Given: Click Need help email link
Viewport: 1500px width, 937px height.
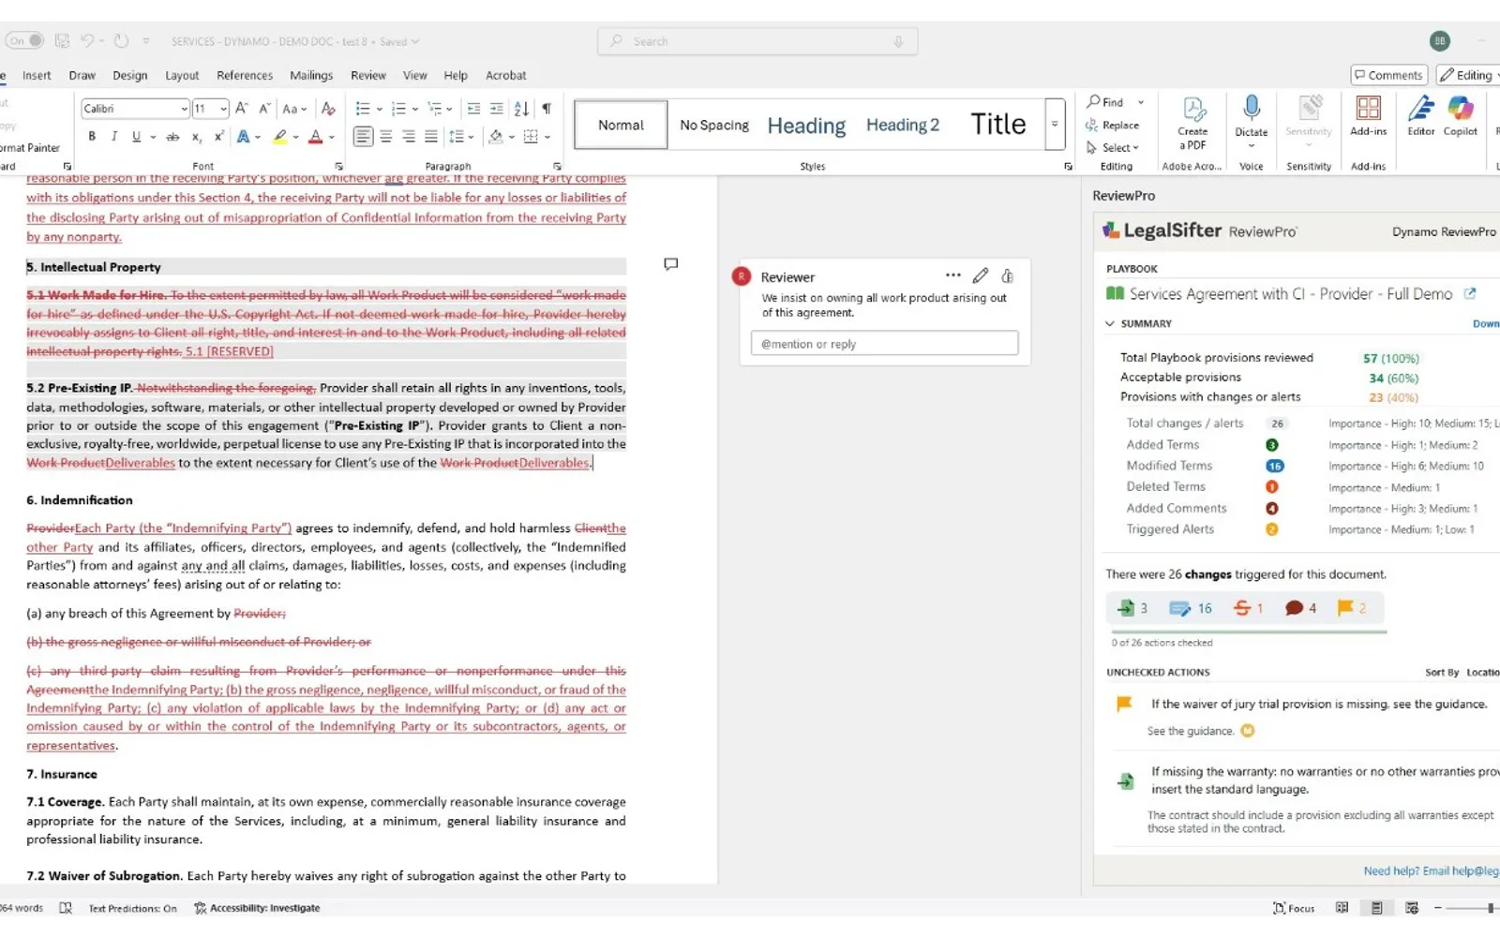Looking at the screenshot, I should tap(1431, 870).
